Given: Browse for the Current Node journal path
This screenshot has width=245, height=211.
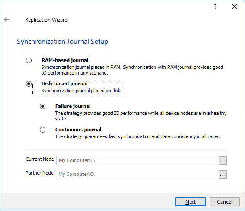Looking at the screenshot, I should pyautogui.click(x=222, y=160).
